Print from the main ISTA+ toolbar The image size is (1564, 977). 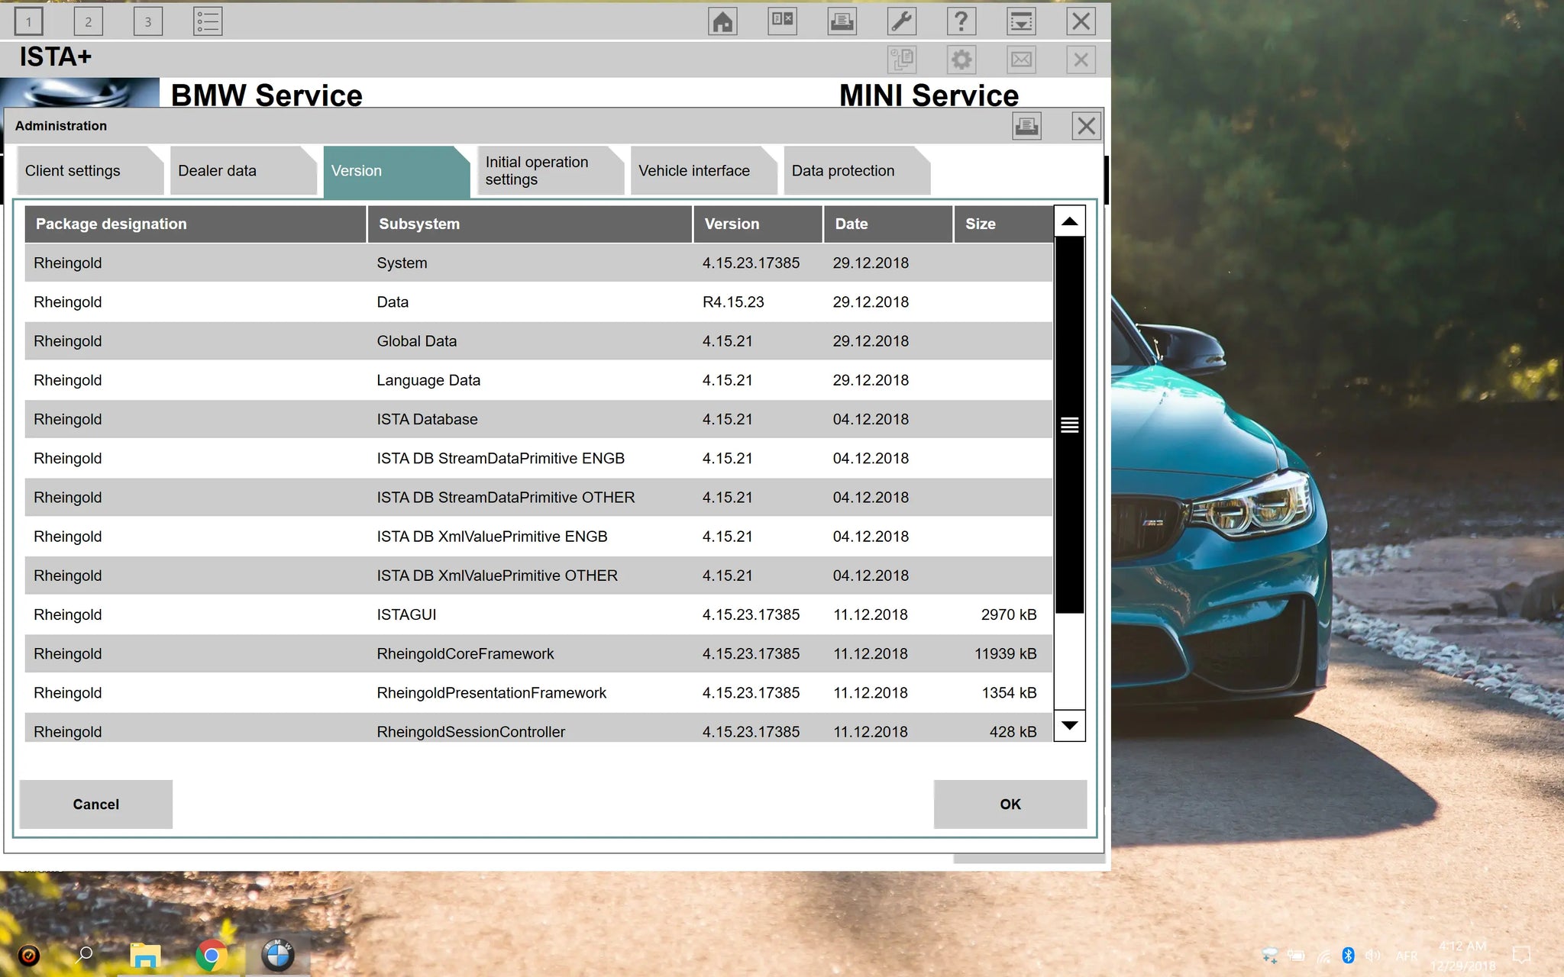point(842,21)
